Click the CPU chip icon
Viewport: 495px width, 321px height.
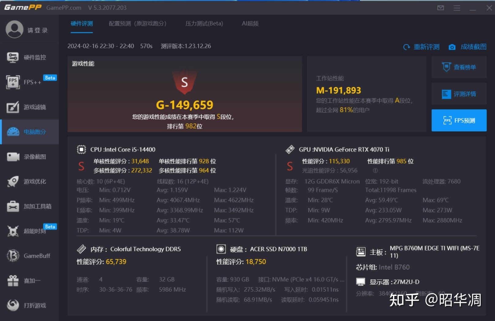click(81, 149)
